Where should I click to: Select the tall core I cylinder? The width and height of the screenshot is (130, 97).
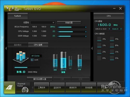click(63, 60)
